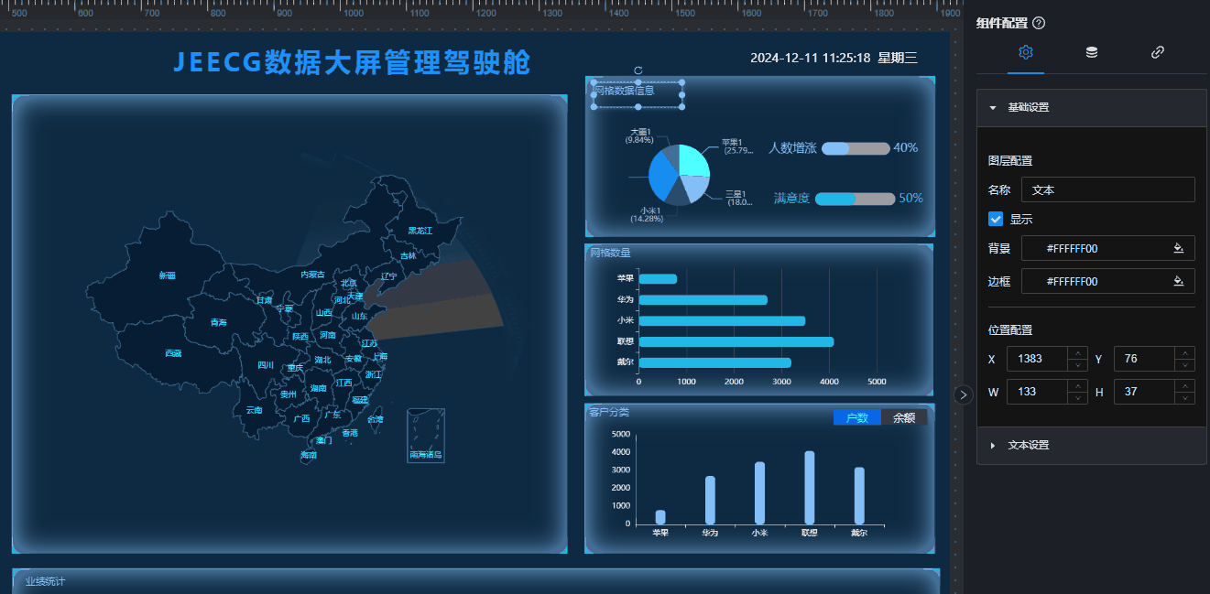Open the settings gear tab in 组件配置
Screen dimensions: 1210x594
pos(1026,53)
